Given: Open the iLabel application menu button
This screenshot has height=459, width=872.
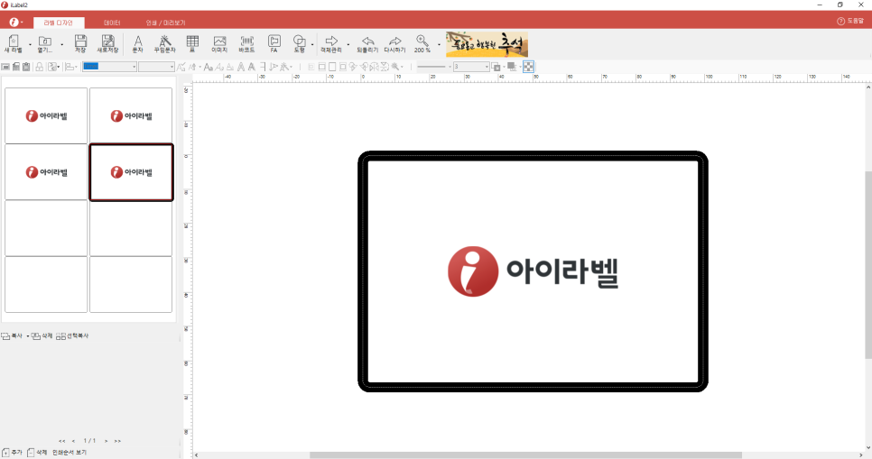Looking at the screenshot, I should pos(15,23).
